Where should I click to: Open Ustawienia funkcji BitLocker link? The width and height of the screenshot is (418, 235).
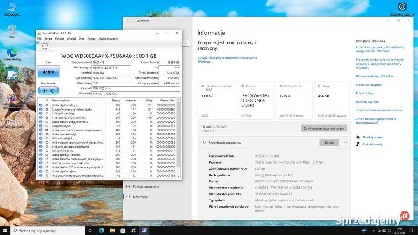(374, 76)
